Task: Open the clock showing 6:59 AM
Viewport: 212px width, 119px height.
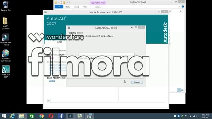Action: tap(205, 116)
